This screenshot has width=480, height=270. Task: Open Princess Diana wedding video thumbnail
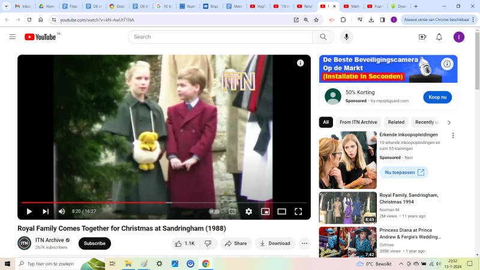click(x=348, y=242)
